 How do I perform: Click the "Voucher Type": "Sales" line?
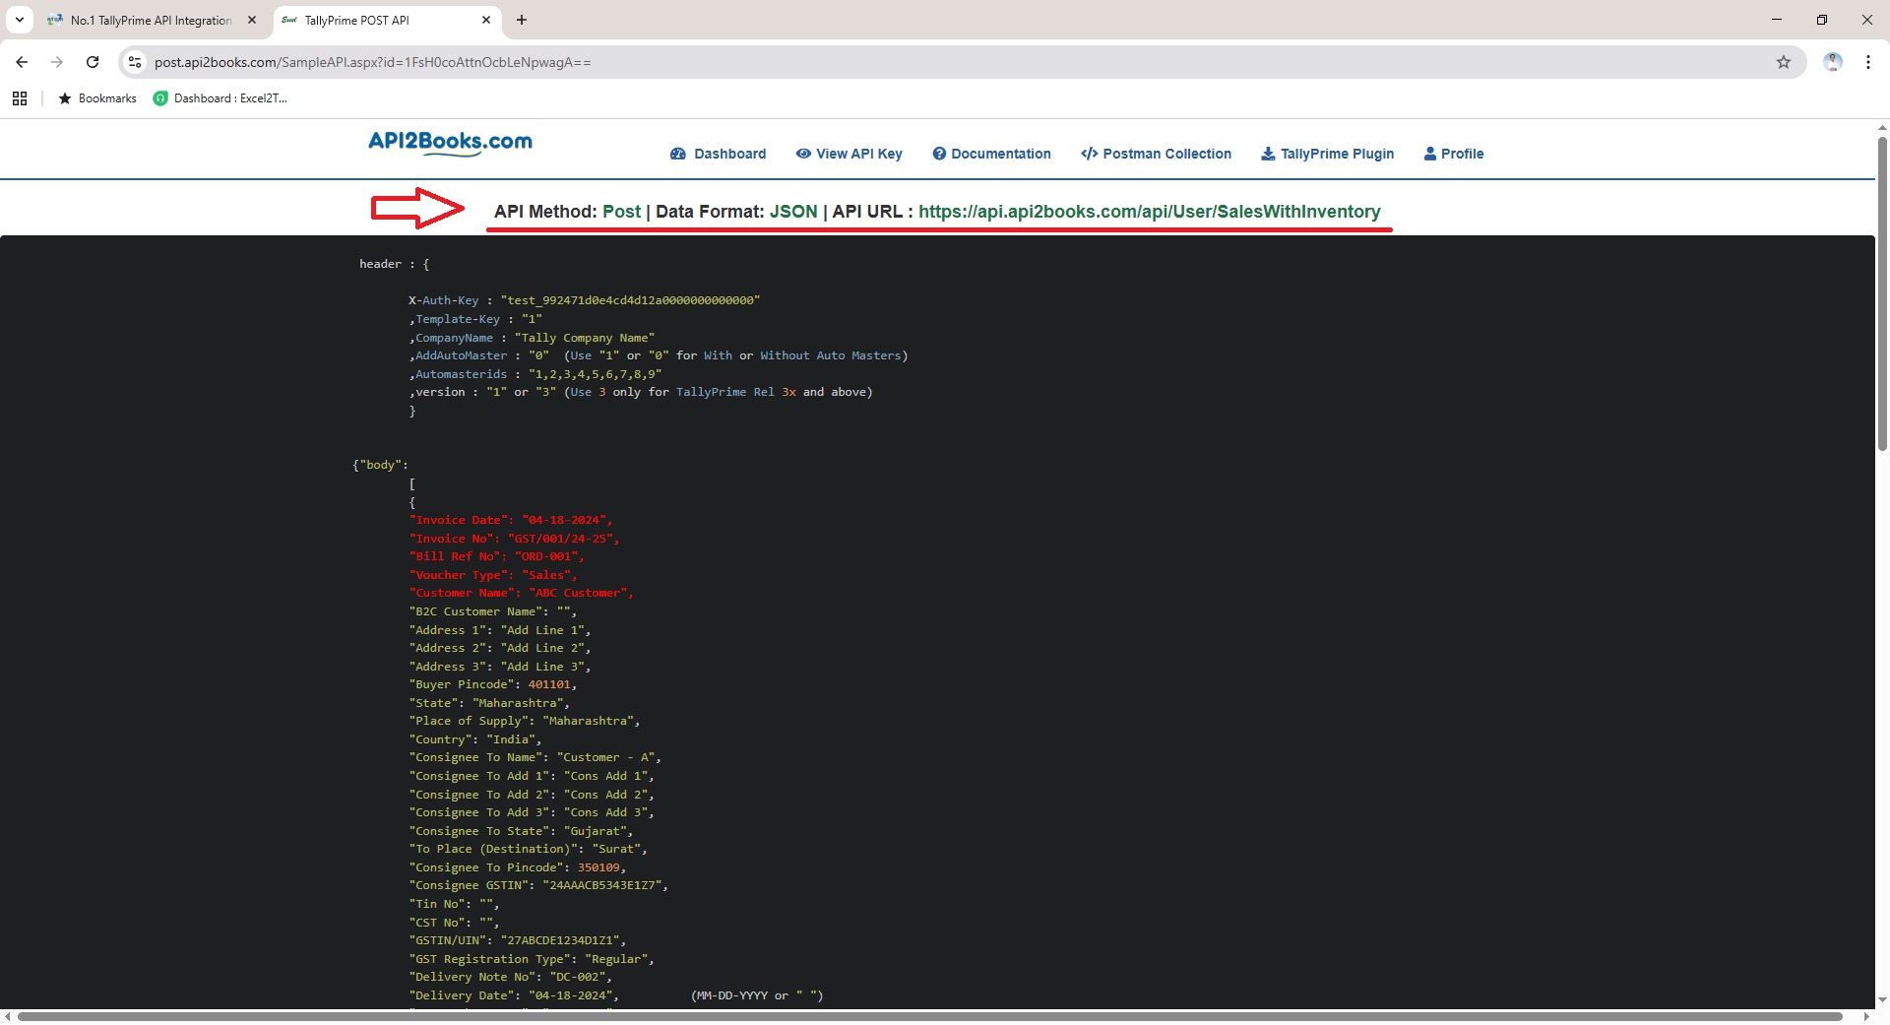(493, 575)
